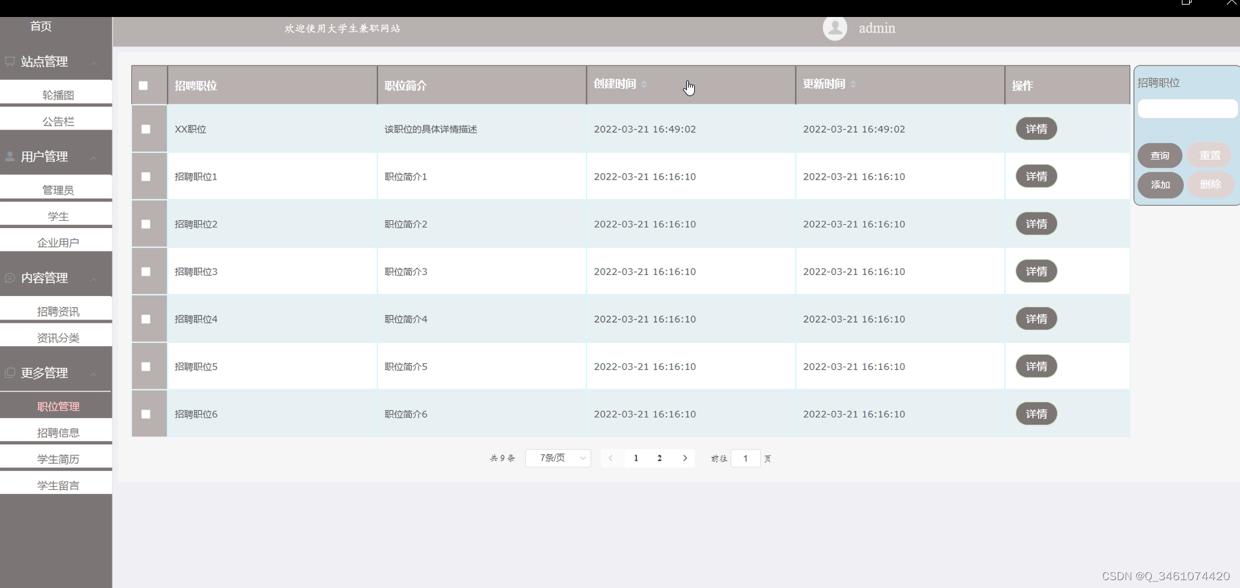Sort the table using the 创建时间 sort arrows
This screenshot has height=588, width=1240.
pyautogui.click(x=644, y=84)
